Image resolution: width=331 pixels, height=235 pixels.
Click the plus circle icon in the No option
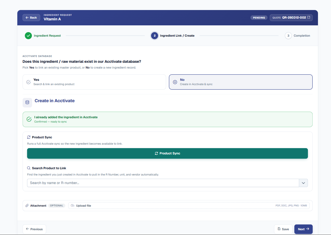tap(175, 82)
